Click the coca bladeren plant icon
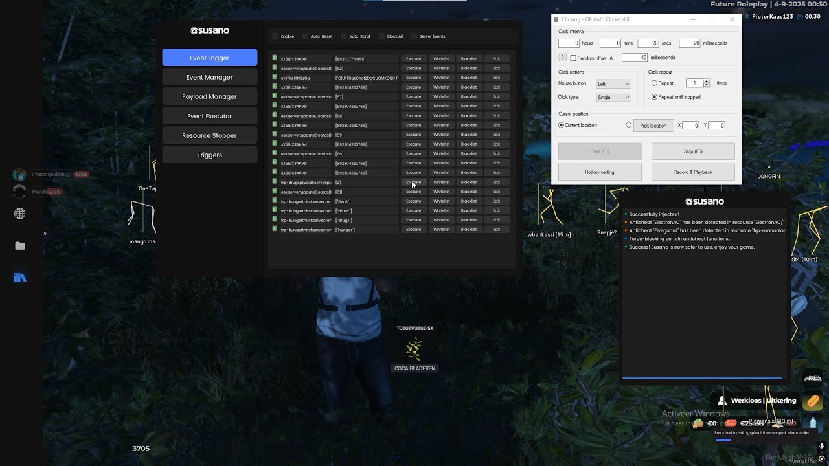 coord(414,349)
